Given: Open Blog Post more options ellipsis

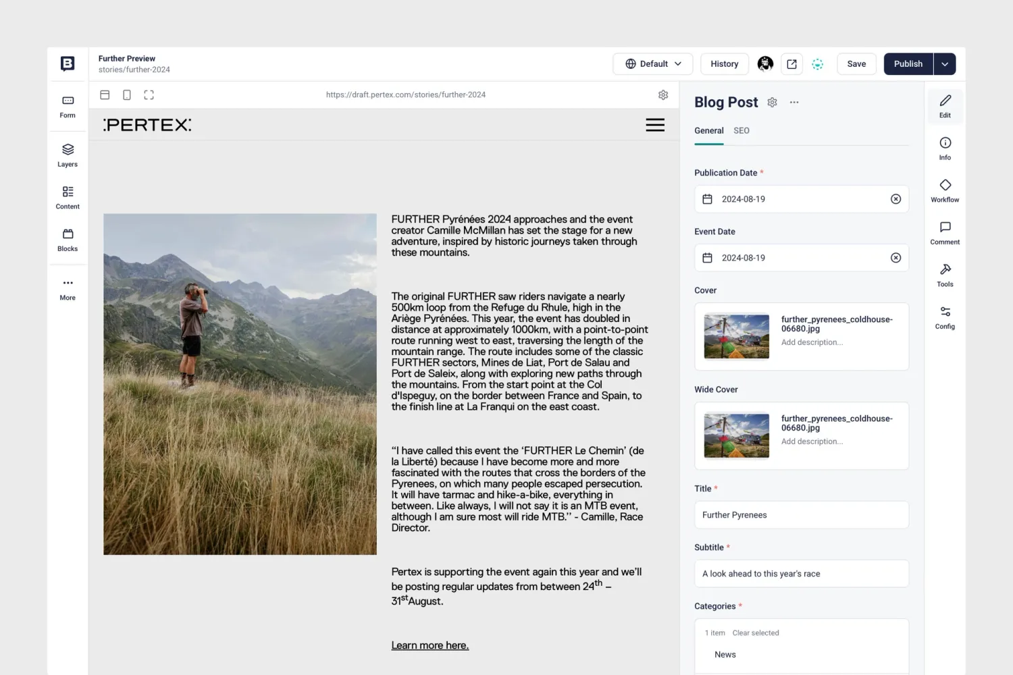Looking at the screenshot, I should pos(794,103).
